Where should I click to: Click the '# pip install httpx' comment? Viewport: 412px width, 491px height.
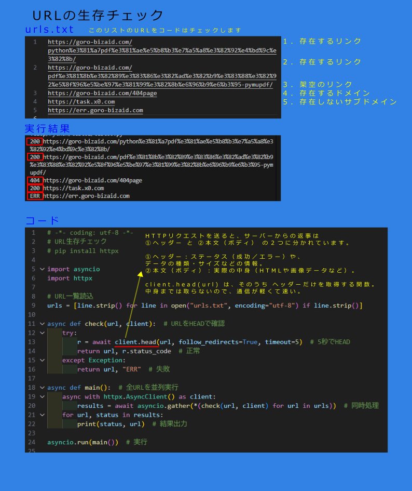click(83, 251)
